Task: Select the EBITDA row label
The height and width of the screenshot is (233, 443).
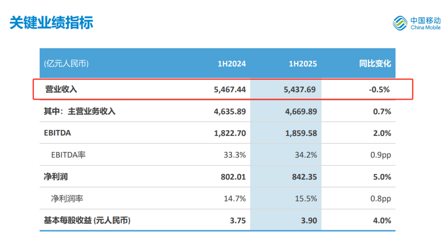Action: pos(57,133)
